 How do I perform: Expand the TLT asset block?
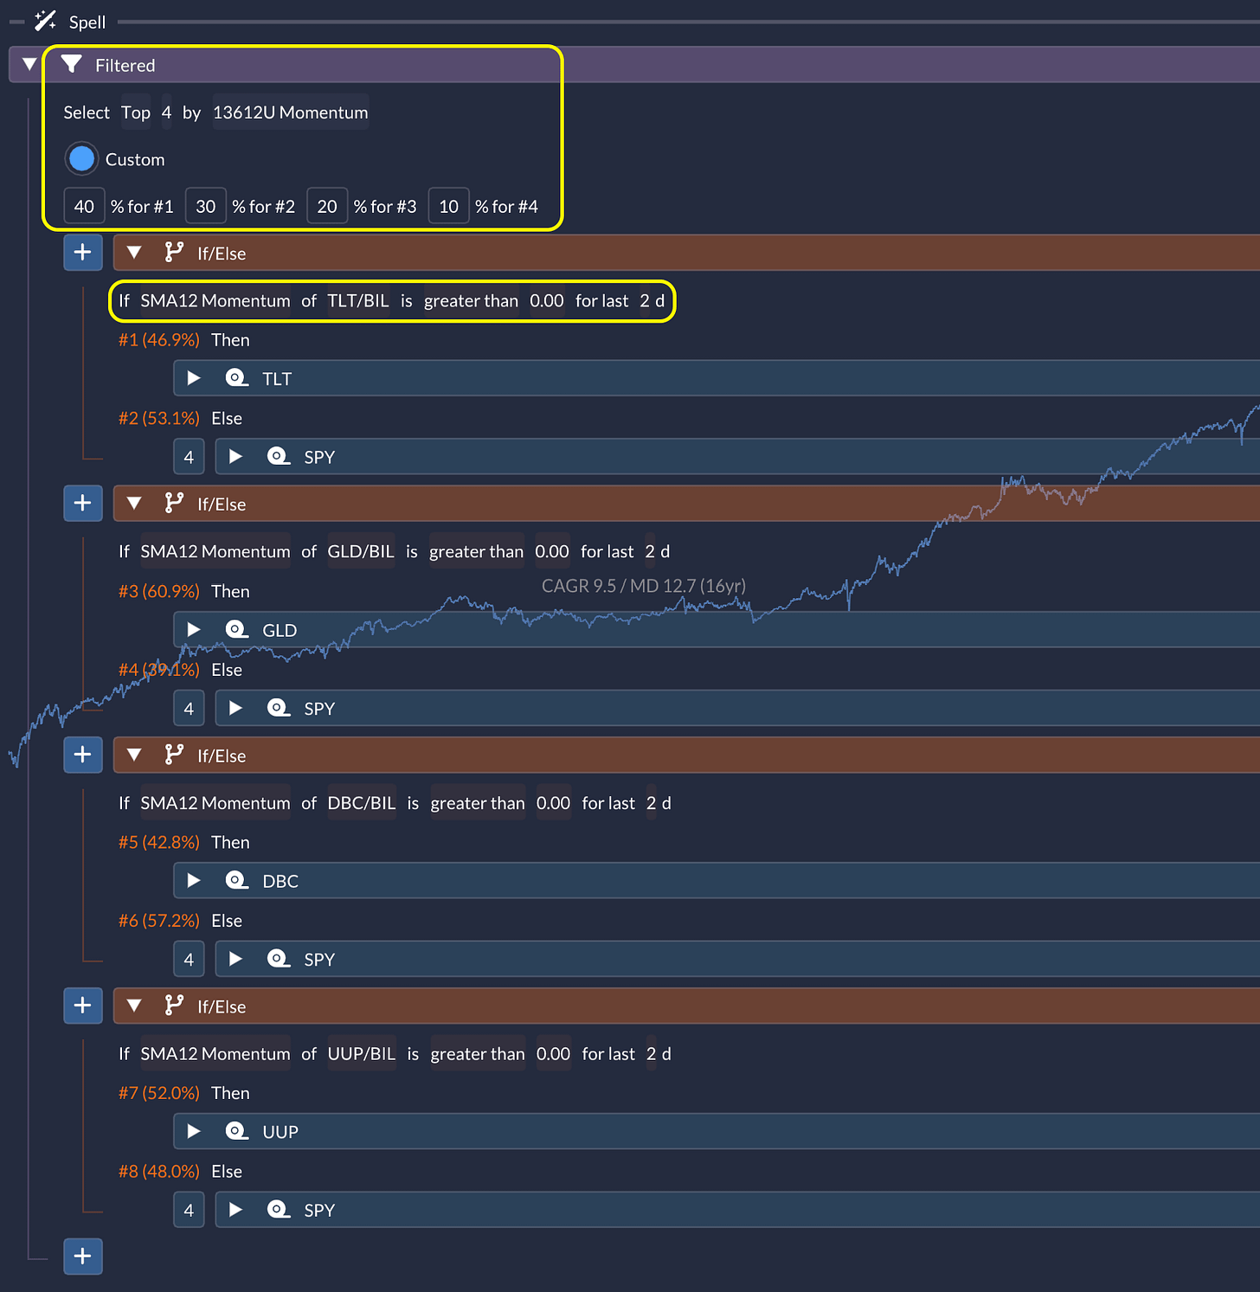point(194,378)
